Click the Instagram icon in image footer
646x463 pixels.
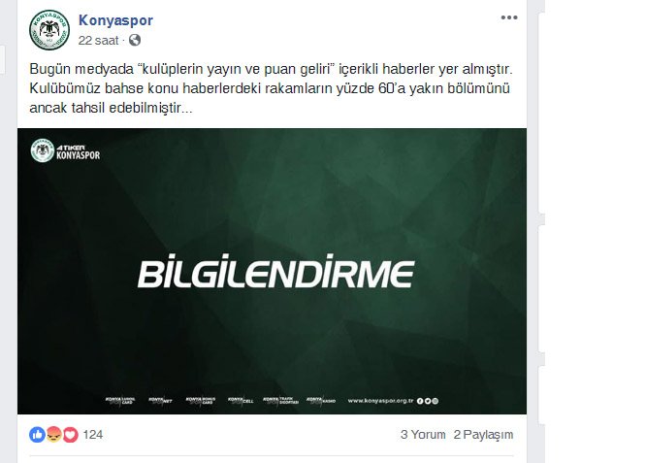click(x=436, y=401)
